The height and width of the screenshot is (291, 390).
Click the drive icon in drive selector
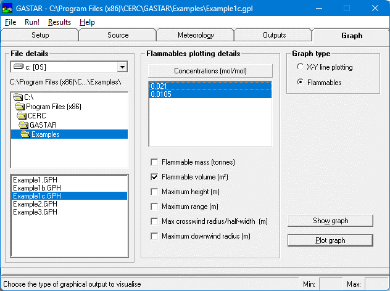(18, 67)
